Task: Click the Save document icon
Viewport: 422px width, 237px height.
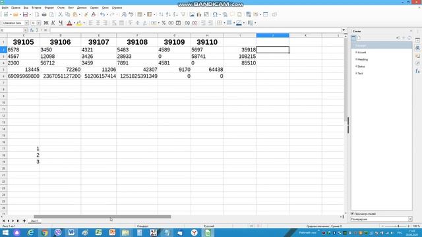Action: pos(25,14)
